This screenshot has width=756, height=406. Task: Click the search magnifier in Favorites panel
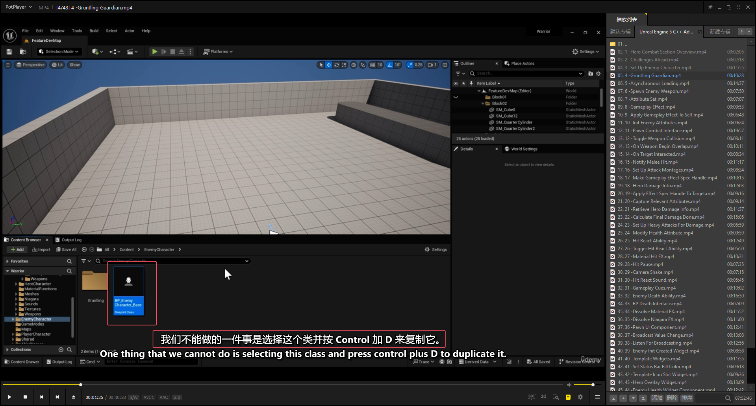pos(69,261)
